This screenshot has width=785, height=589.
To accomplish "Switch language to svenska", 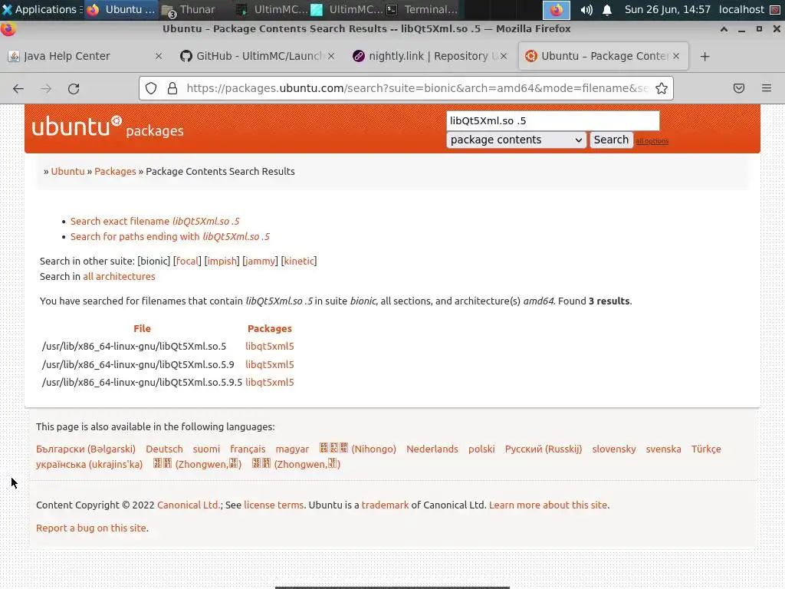I will click(663, 449).
